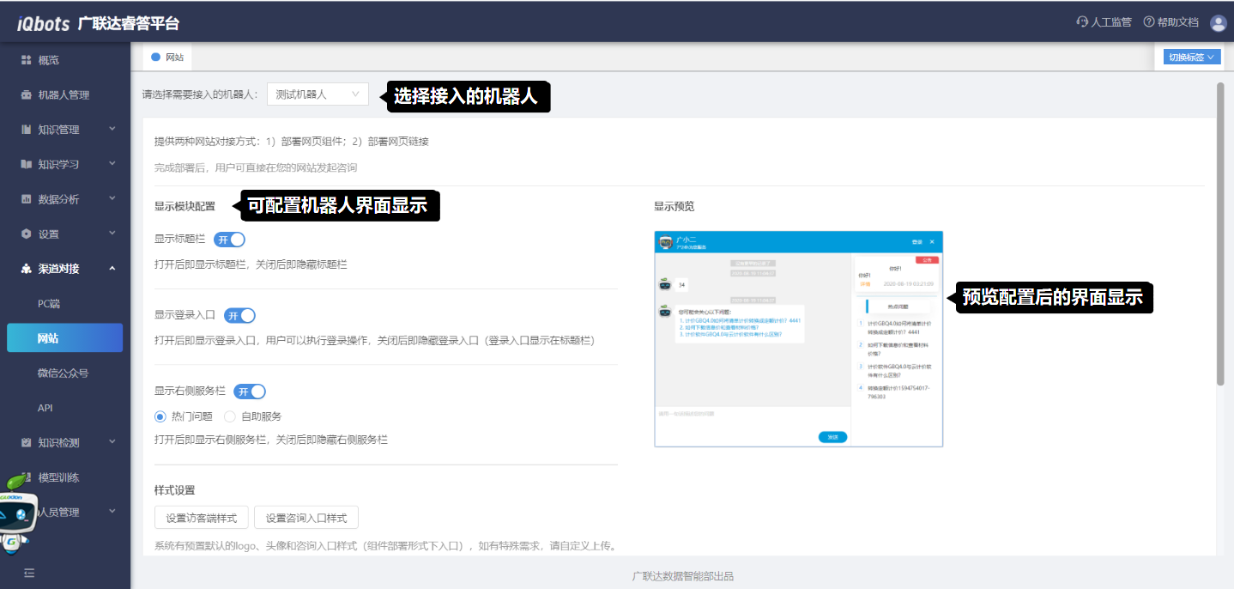
Task: Click the vertical page scrollbar
Action: click(1220, 232)
